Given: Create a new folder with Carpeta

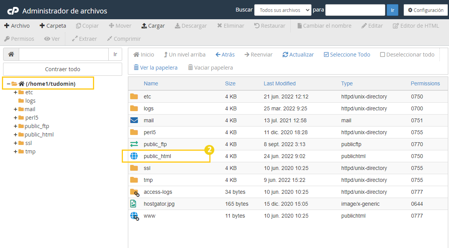Looking at the screenshot, I should pos(53,26).
